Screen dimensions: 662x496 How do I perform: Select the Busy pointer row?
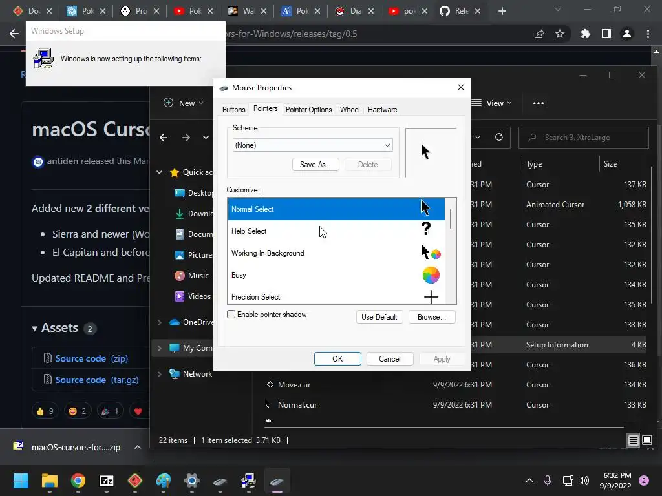[336, 275]
